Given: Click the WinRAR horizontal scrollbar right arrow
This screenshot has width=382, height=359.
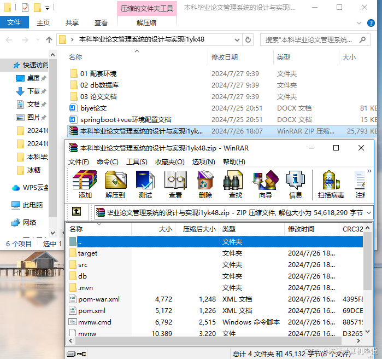Looking at the screenshot, I should [x=358, y=341].
